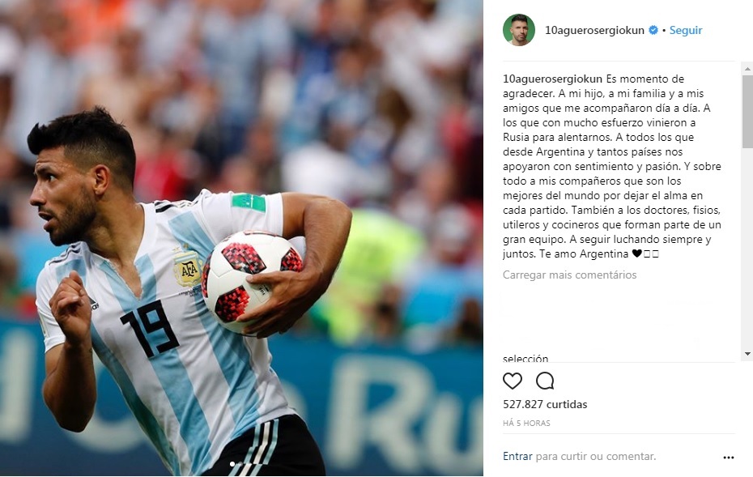This screenshot has width=753, height=477.
Task: Open the 10aguerosergiokun header username
Action: pyautogui.click(x=594, y=30)
